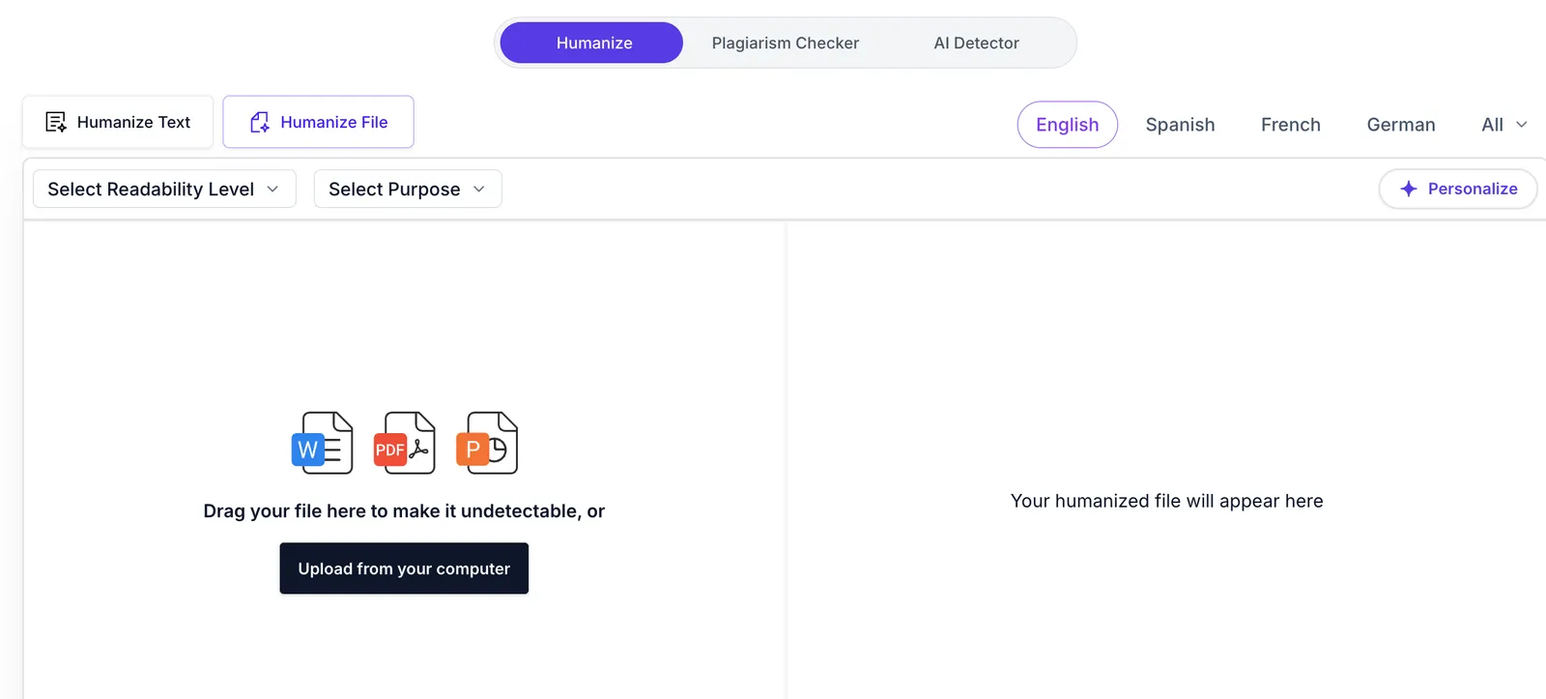Open Select Purpose dropdown
Image resolution: width=1546 pixels, height=699 pixels.
[407, 189]
